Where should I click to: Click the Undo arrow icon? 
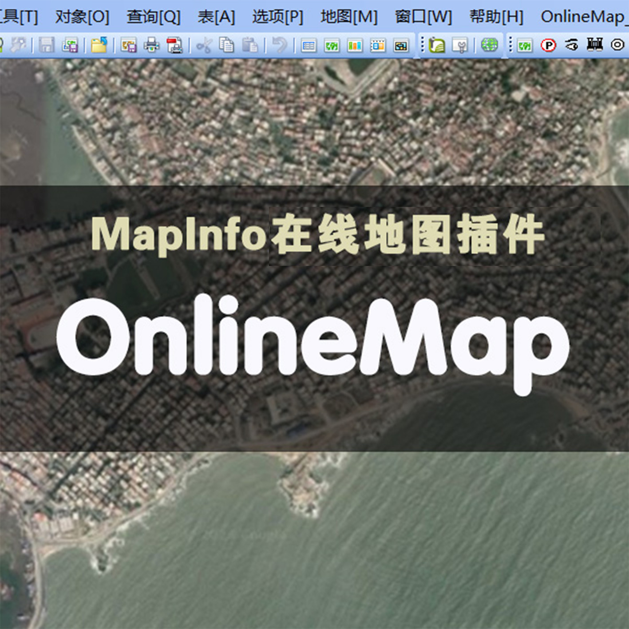point(280,45)
